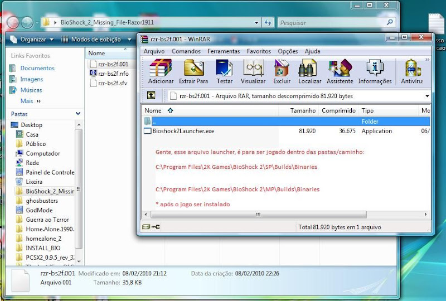This screenshot has height=301, width=446.
Task: Launch the Assistente wizard icon
Action: [340, 71]
